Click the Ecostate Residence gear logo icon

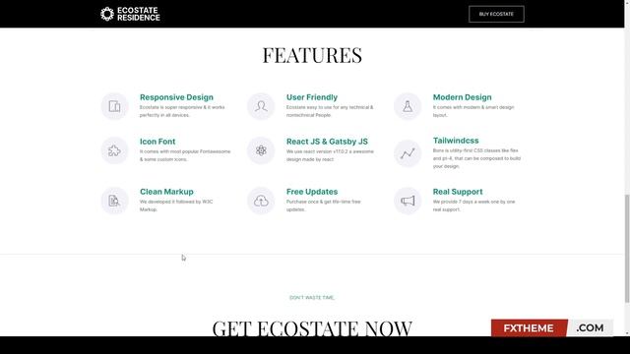tap(107, 14)
